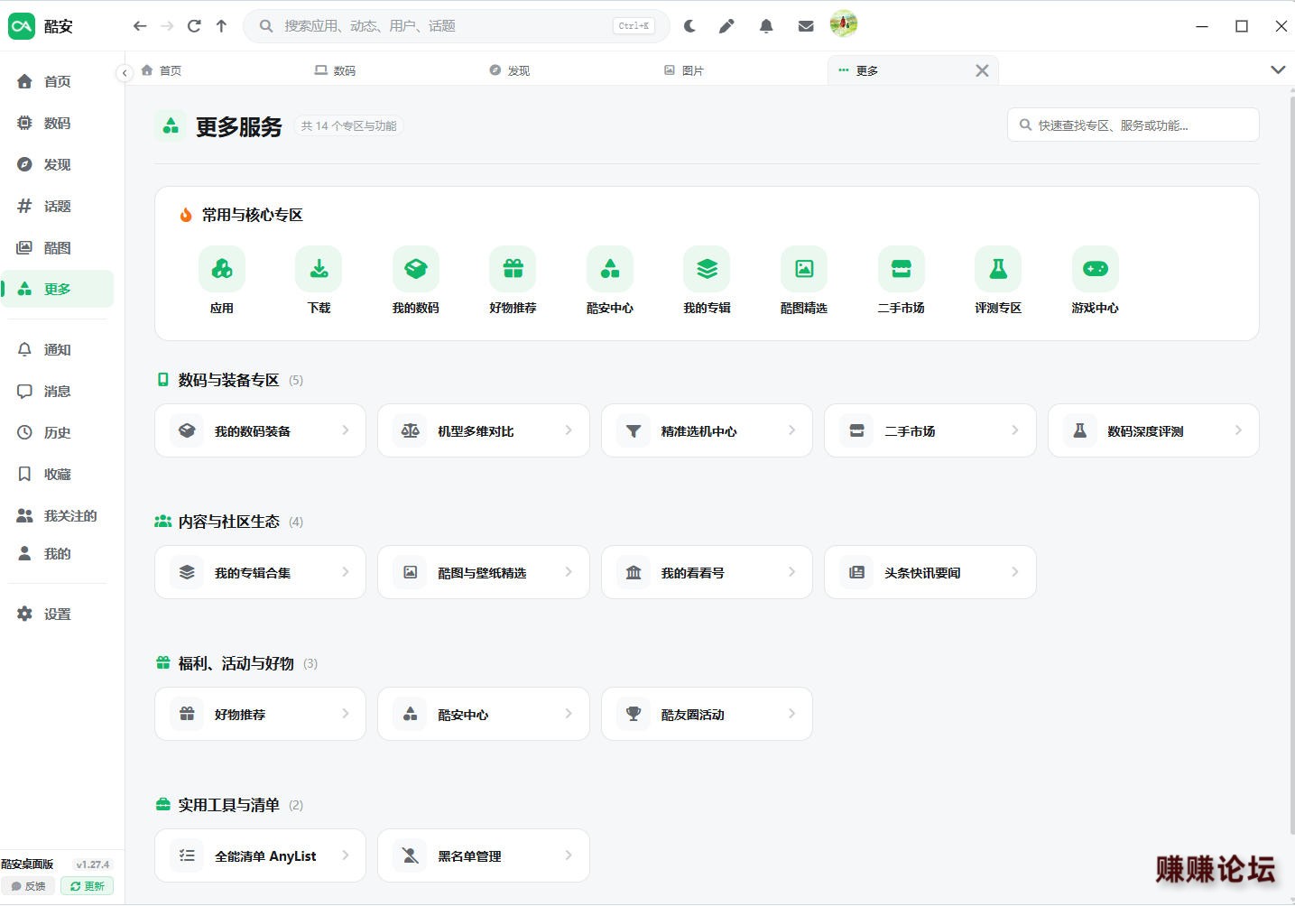The width and height of the screenshot is (1295, 906).
Task: Open 精准选机中心 card chevron
Action: coord(791,430)
